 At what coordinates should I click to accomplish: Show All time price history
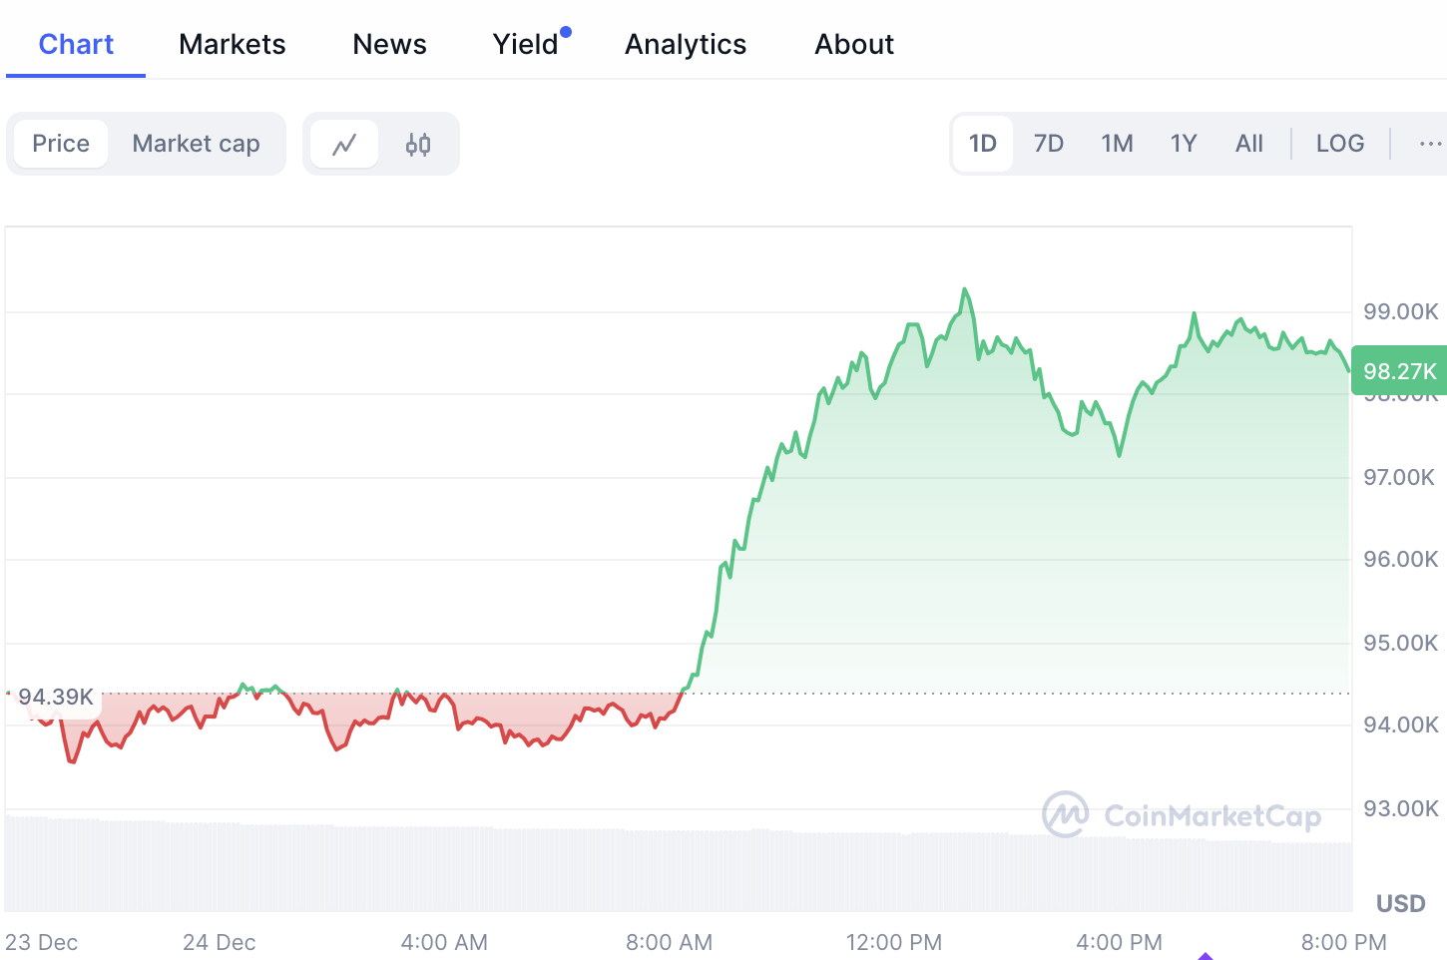(x=1248, y=144)
